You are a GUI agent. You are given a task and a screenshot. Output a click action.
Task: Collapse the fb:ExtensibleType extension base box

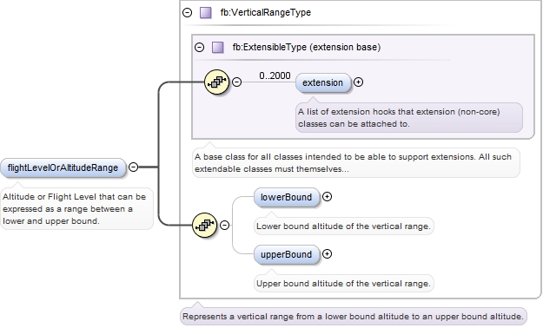(199, 47)
